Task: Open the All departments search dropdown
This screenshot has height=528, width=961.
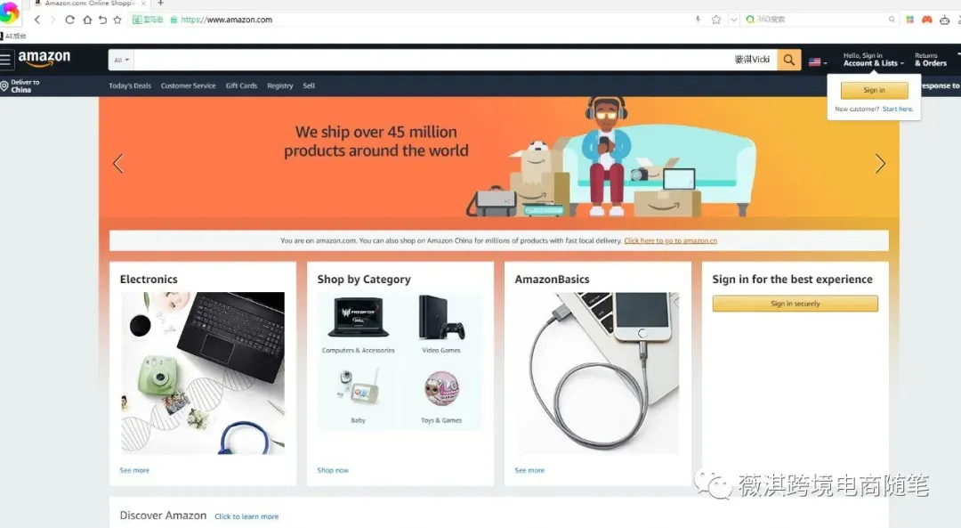Action: tap(121, 60)
